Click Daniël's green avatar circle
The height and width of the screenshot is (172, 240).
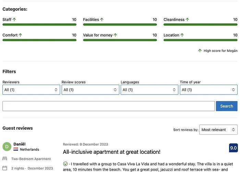[7, 147]
